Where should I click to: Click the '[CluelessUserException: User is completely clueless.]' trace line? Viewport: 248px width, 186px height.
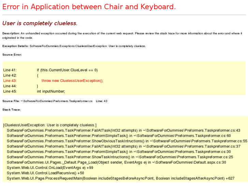[50, 125]
